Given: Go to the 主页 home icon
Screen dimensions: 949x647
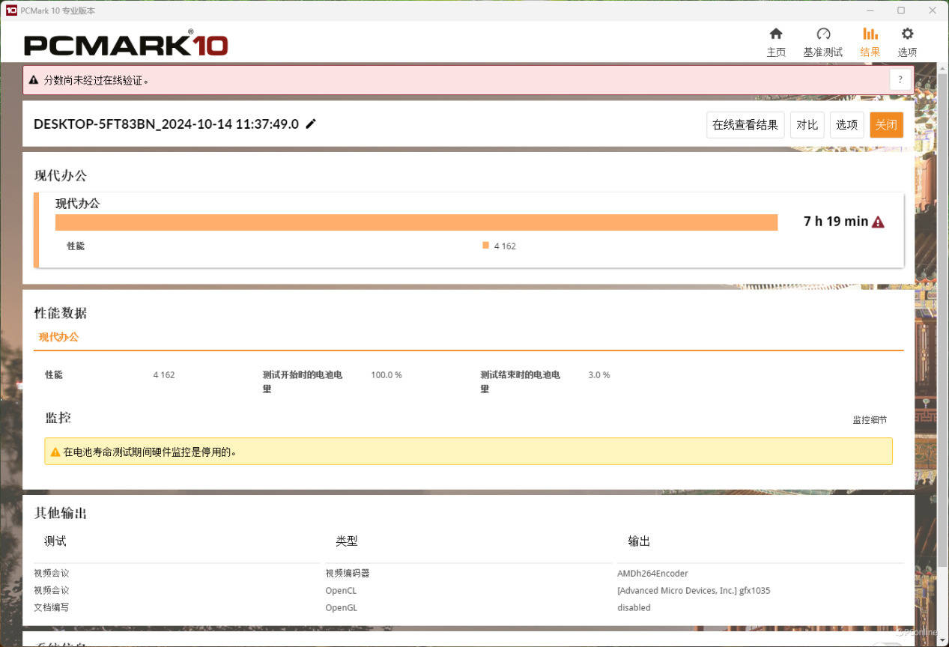Looking at the screenshot, I should click(776, 34).
